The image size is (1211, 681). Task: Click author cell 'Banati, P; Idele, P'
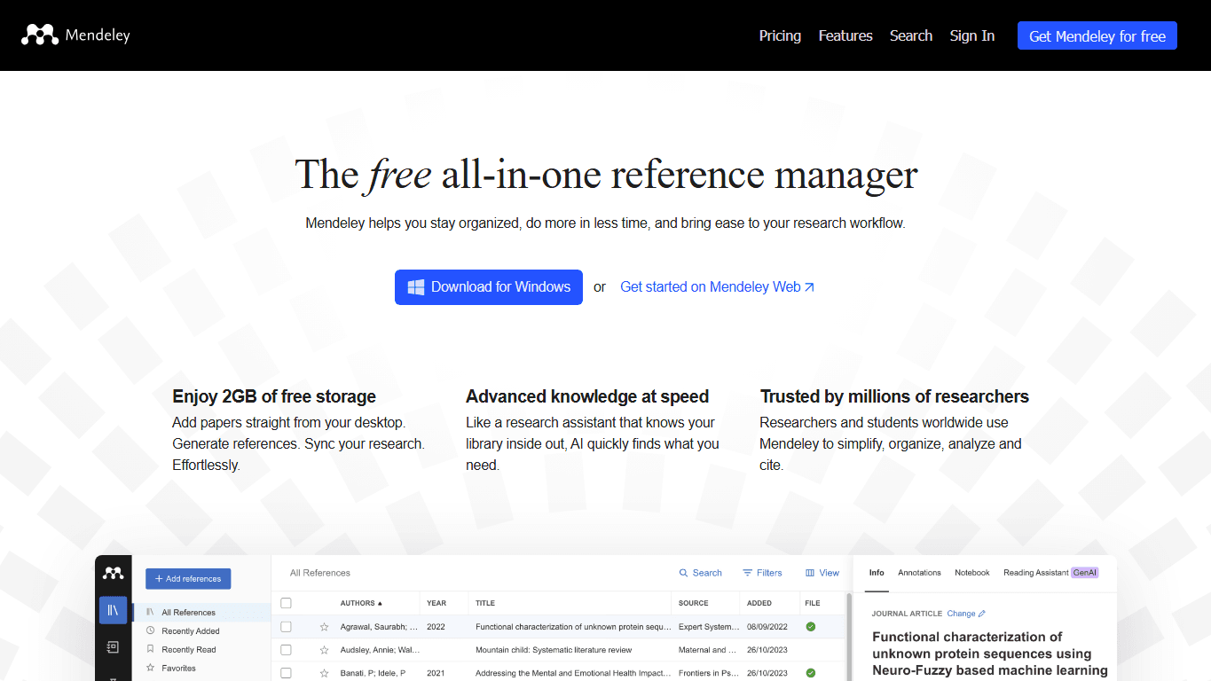click(373, 673)
